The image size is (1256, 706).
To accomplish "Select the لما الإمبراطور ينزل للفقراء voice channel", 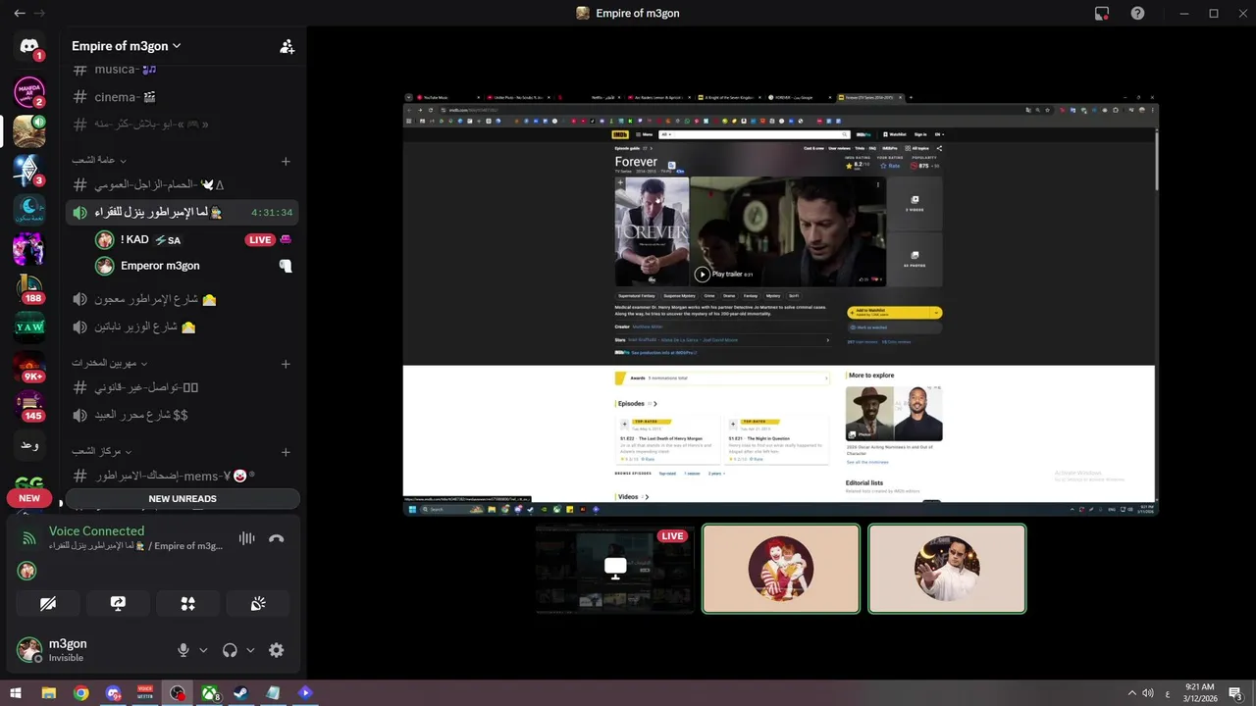I will click(182, 213).
